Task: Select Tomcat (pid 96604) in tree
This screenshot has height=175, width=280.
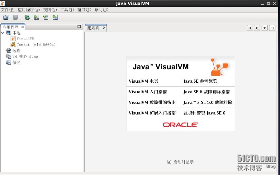Action: pos(36,45)
